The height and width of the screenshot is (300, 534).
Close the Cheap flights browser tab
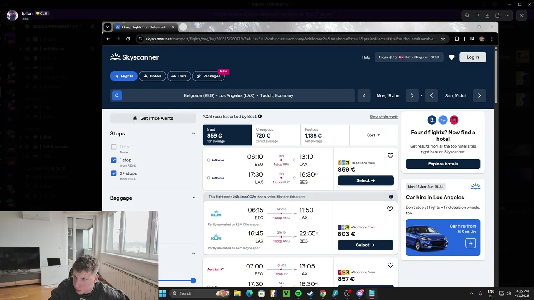click(173, 27)
